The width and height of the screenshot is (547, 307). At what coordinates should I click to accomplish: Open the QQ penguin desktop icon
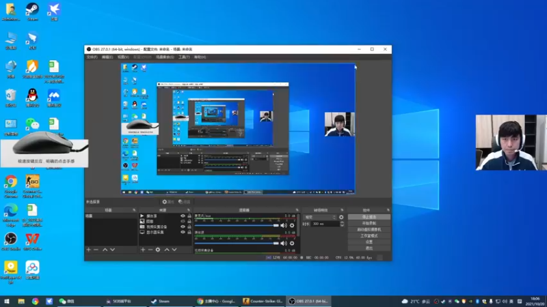point(32,98)
